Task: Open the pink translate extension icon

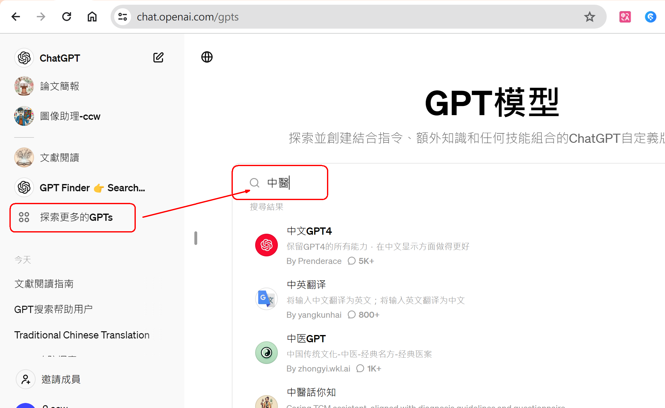Action: click(x=625, y=17)
